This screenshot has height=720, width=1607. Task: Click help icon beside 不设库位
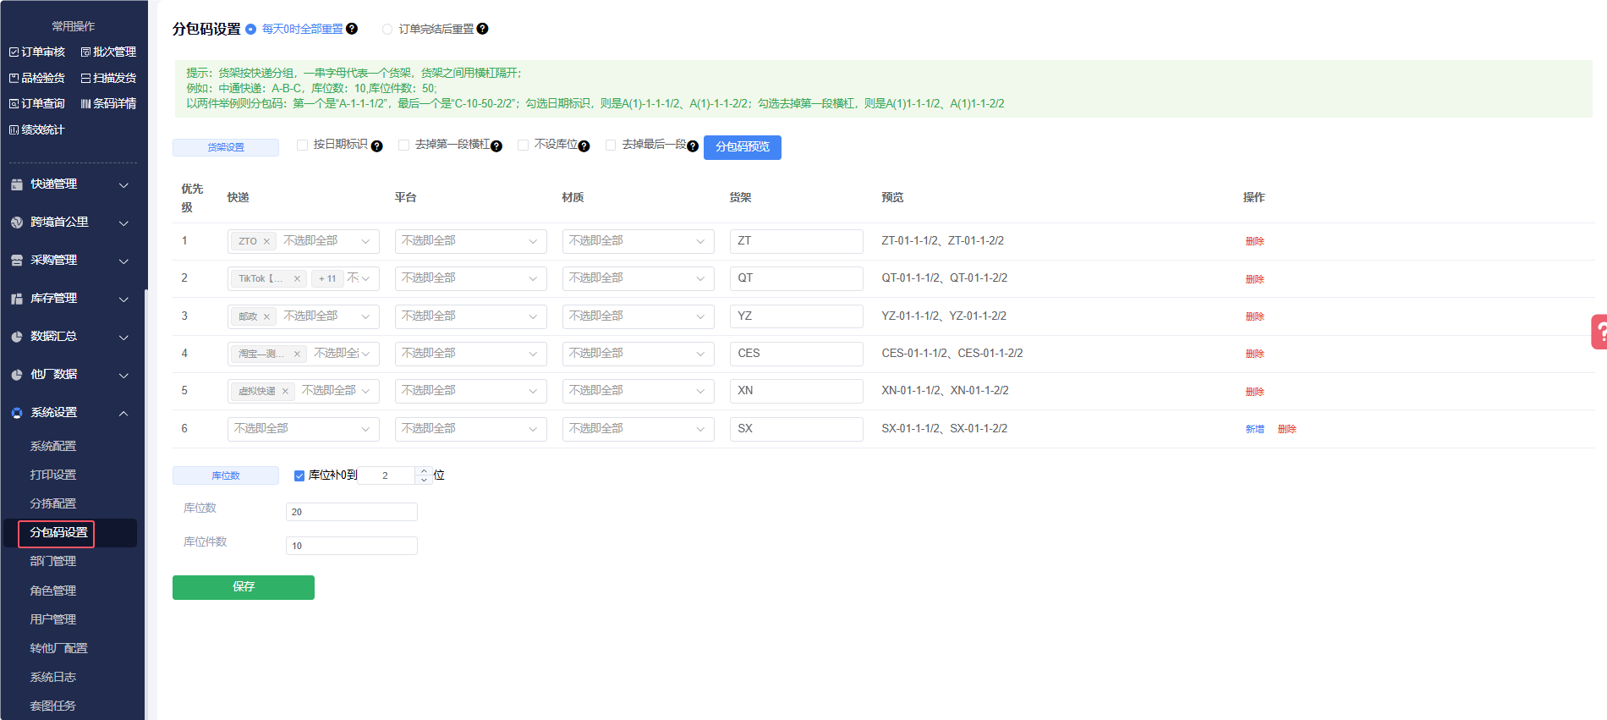coord(584,146)
